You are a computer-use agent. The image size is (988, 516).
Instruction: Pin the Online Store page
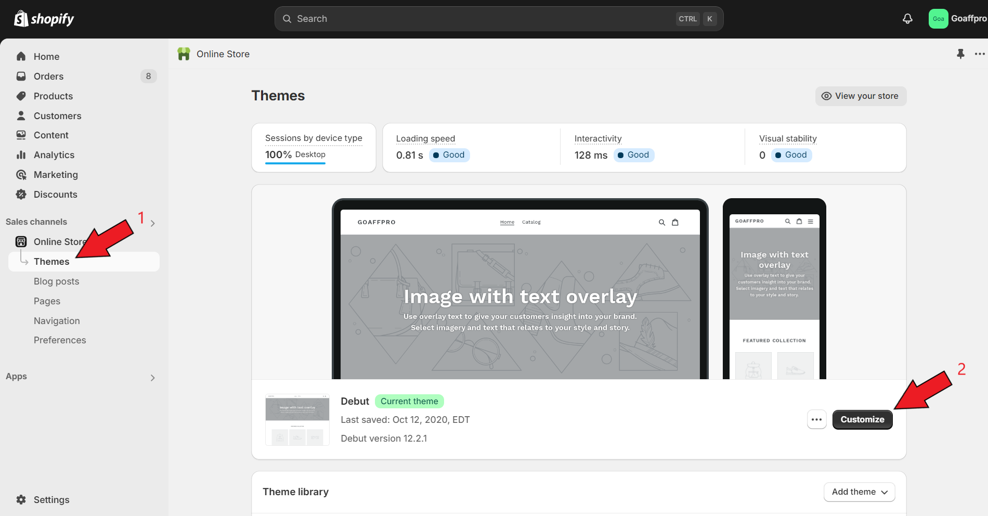pos(960,54)
